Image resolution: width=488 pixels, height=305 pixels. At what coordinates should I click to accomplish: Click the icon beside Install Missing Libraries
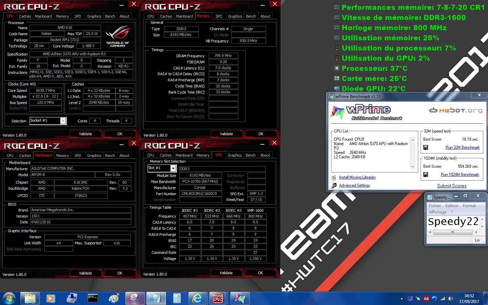(334, 177)
